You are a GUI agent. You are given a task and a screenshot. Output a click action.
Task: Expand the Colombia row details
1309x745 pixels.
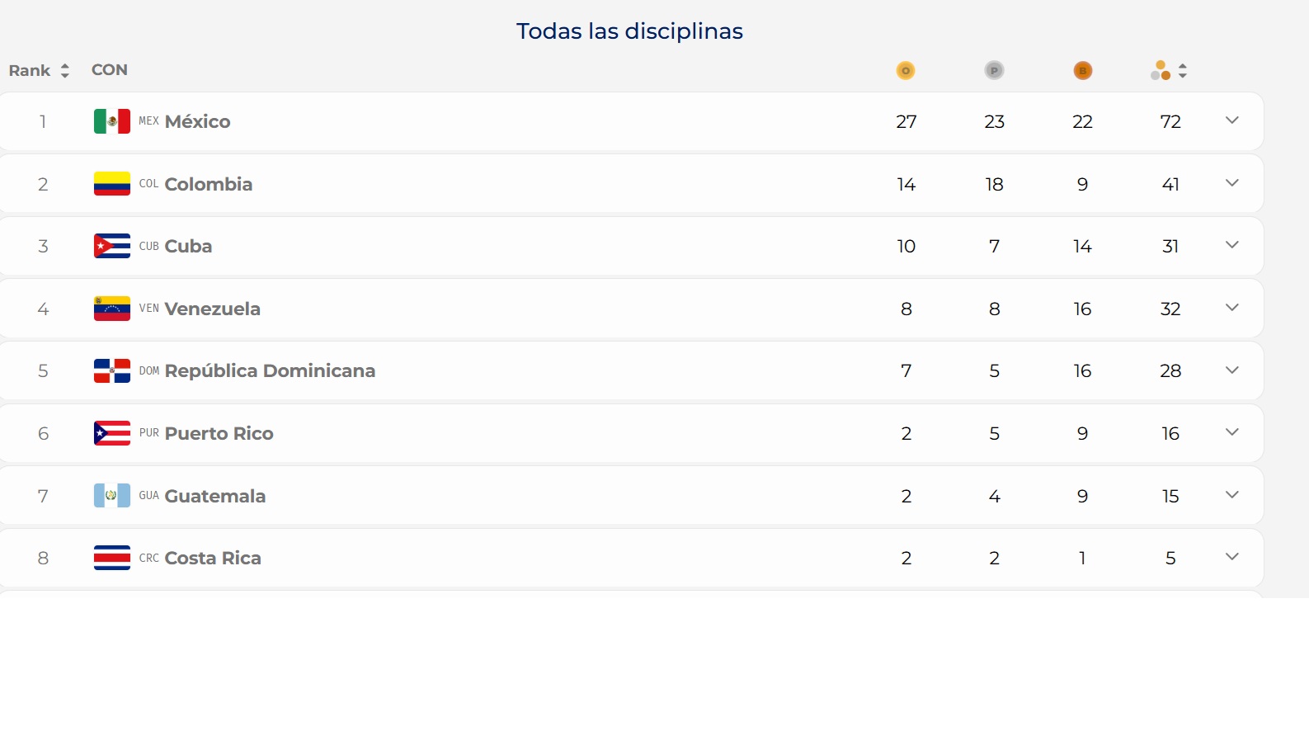coord(1232,183)
